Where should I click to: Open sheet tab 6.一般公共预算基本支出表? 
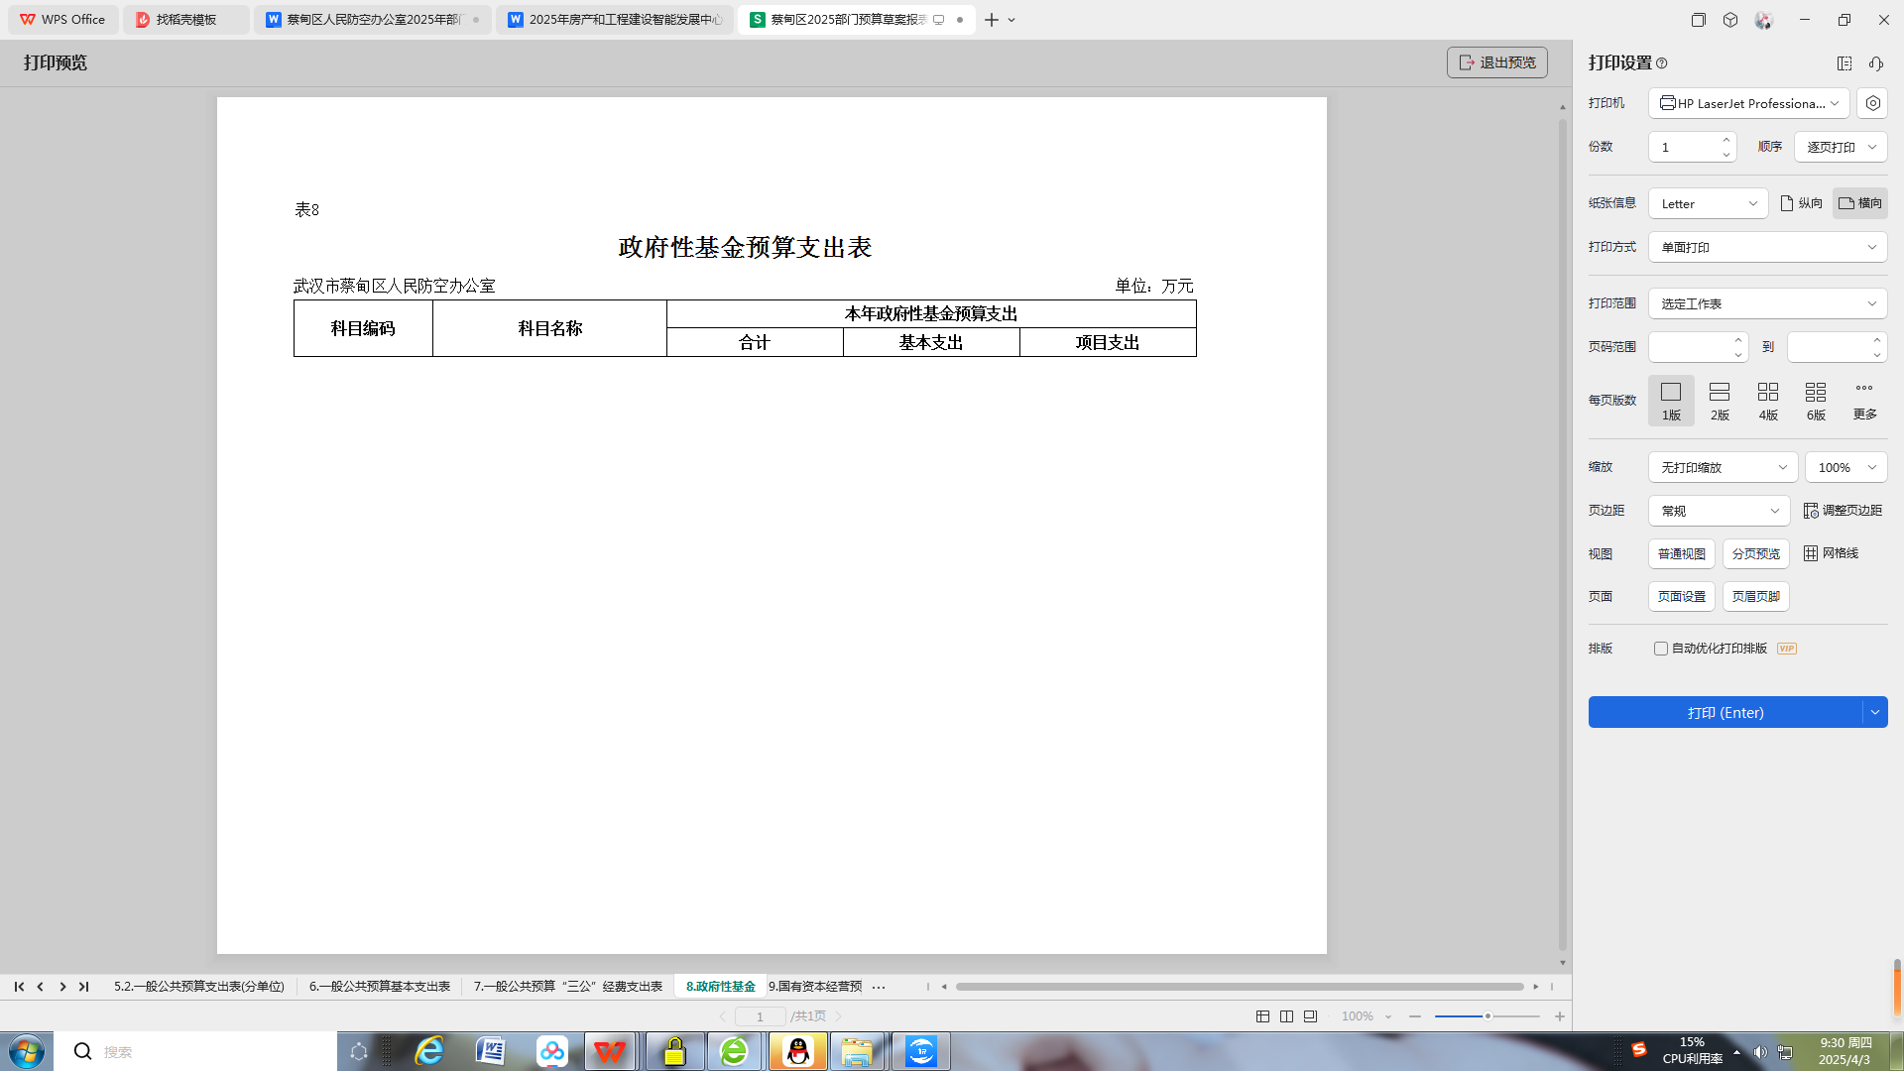379,987
